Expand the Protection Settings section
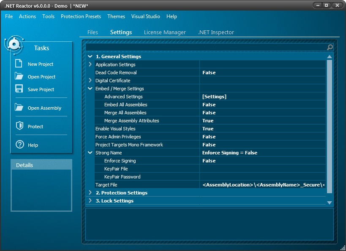Viewport: 346px width, 251px height. click(x=90, y=192)
